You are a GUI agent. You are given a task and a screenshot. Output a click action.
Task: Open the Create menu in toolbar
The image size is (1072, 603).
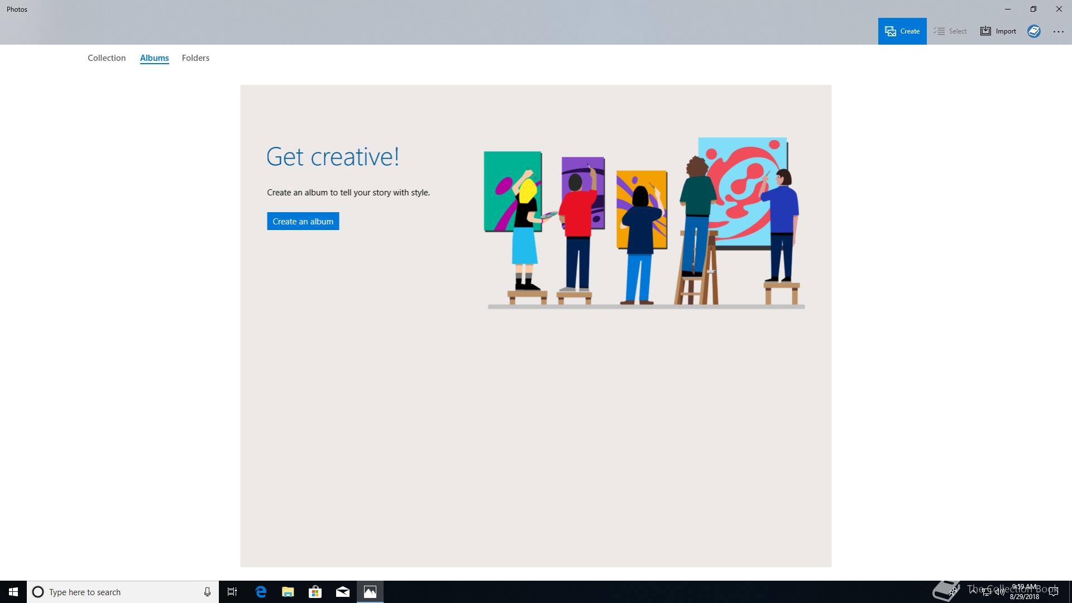(902, 31)
